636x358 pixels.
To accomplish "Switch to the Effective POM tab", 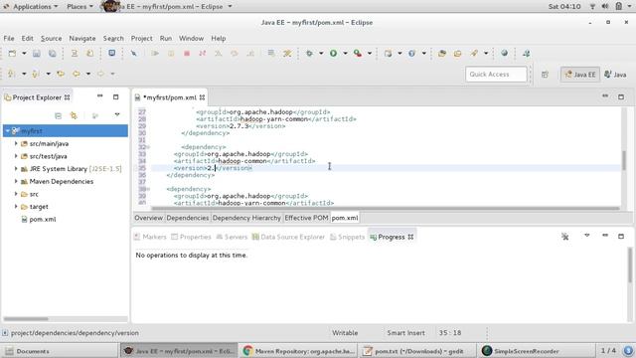I will [306, 218].
